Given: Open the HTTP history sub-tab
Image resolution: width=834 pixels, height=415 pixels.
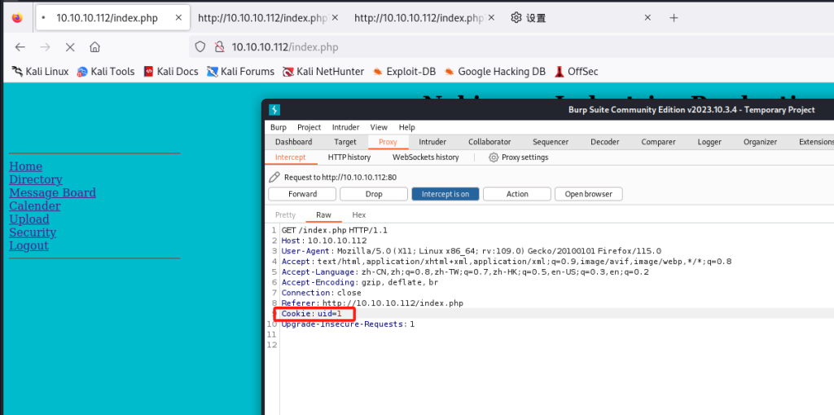Looking at the screenshot, I should click(349, 157).
